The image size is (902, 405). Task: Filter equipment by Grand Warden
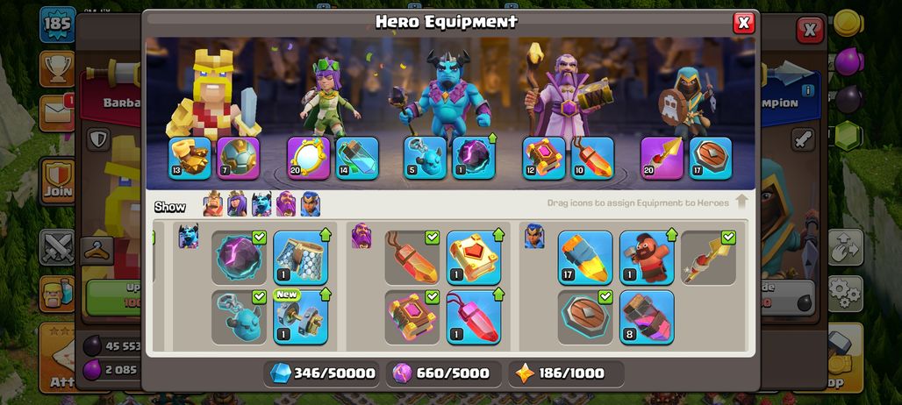click(x=286, y=204)
